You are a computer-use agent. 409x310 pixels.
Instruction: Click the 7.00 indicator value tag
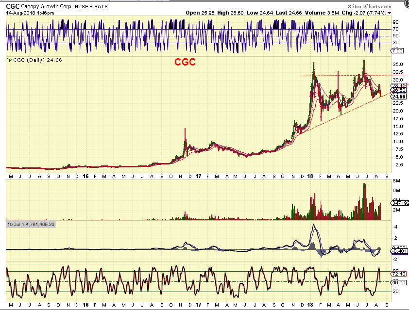tap(397, 50)
